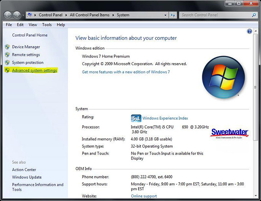261x201 pixels.
Task: Click Control Panel breadcrumb in address bar
Action: 51,15
